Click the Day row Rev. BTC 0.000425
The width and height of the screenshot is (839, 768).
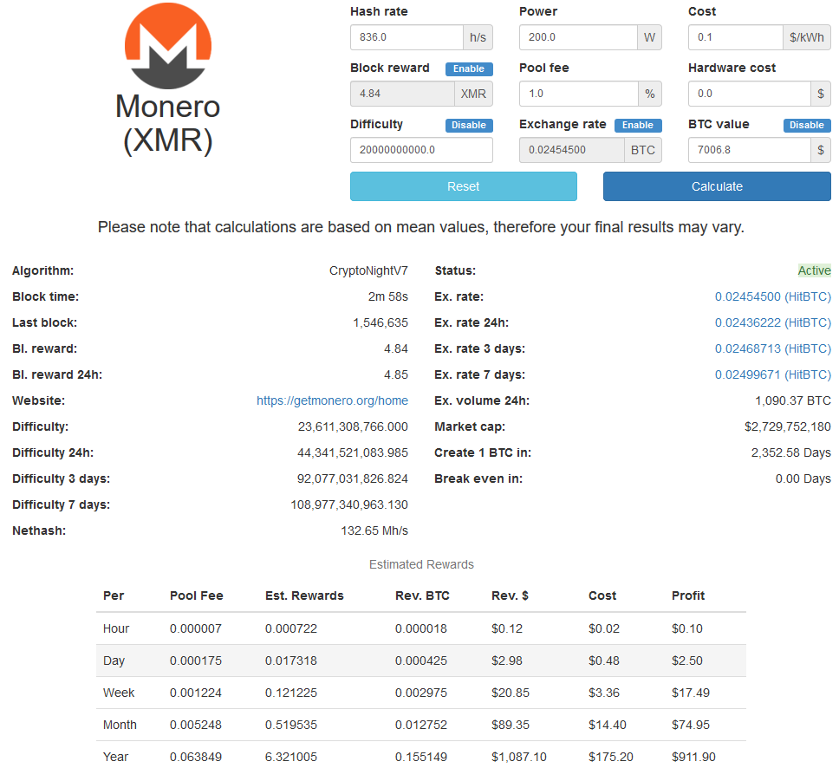coord(421,661)
